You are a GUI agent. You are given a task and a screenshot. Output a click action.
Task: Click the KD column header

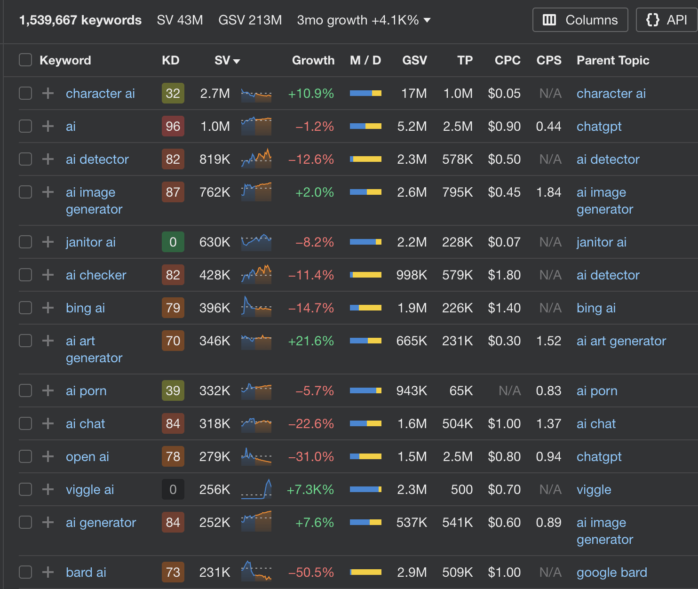(x=170, y=60)
